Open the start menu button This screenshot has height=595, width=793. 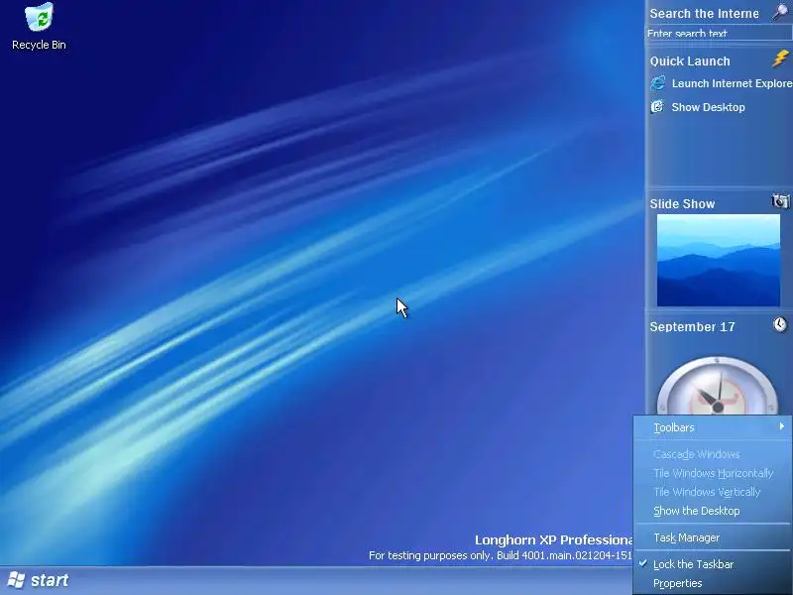click(38, 580)
